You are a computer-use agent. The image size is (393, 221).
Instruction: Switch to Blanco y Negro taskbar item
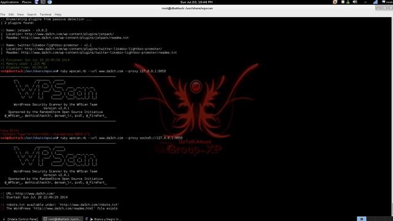(x=104, y=219)
